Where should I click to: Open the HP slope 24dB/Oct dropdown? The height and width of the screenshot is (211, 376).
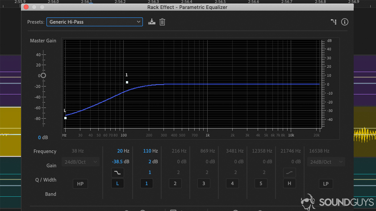click(80, 162)
